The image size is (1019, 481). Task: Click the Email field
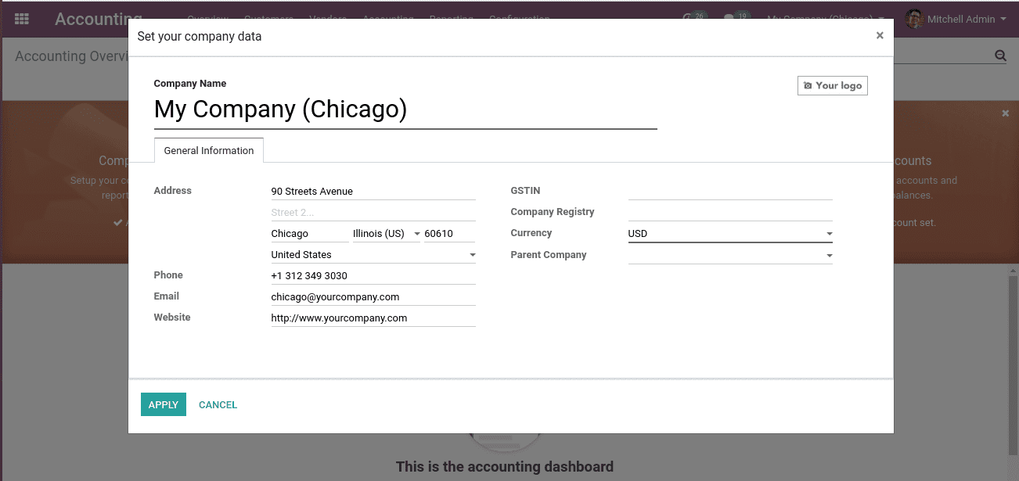(x=373, y=297)
